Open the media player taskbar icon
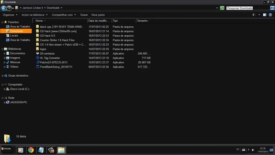The width and height of the screenshot is (275, 155). (x=20, y=150)
